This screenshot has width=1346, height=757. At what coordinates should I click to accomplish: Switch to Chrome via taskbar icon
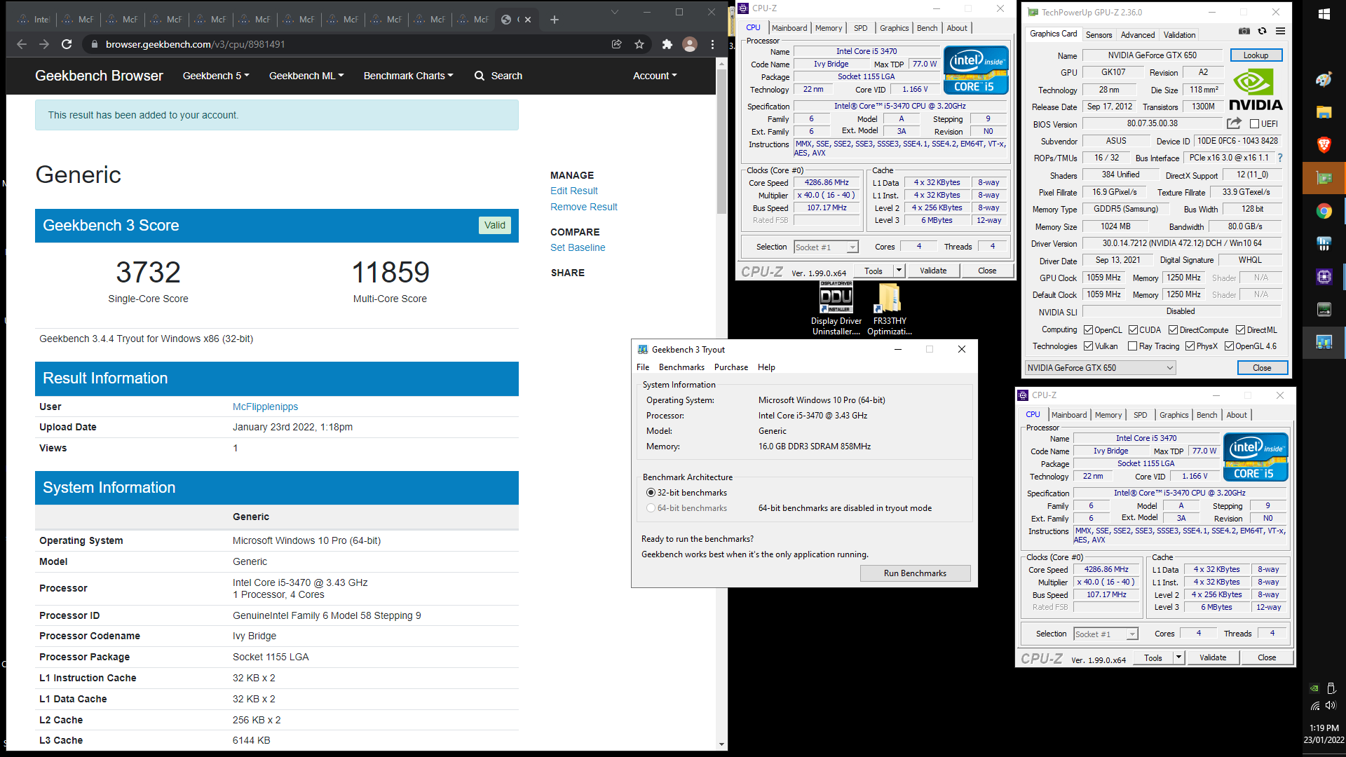tap(1324, 211)
